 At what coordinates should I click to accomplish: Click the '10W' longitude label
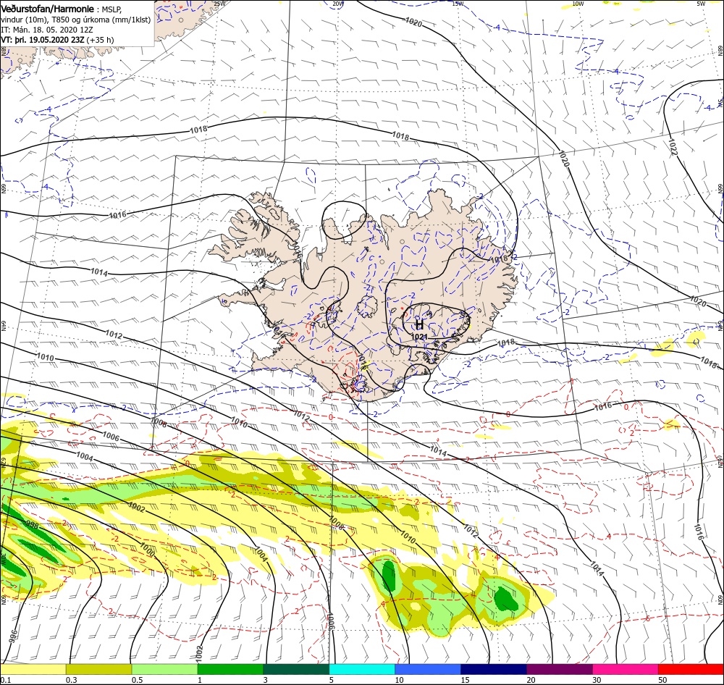578,4
